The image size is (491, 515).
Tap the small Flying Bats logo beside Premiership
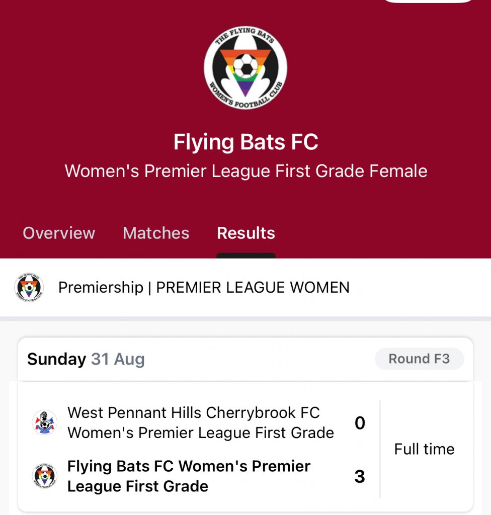pos(29,287)
